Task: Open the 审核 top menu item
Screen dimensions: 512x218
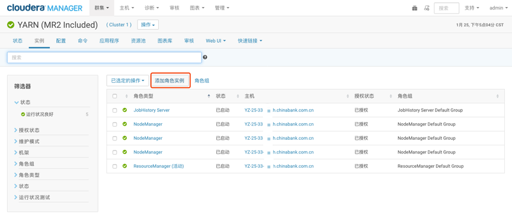Action: (x=174, y=8)
